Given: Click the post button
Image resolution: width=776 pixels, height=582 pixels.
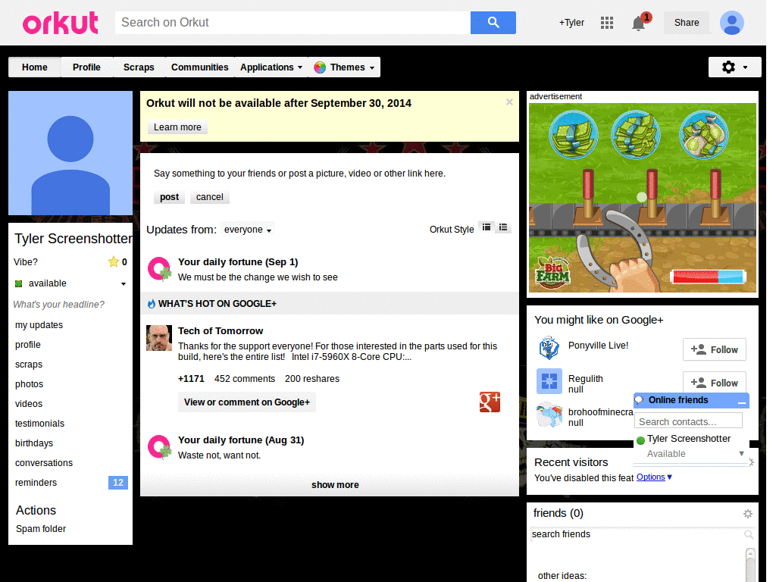Looking at the screenshot, I should click(169, 197).
